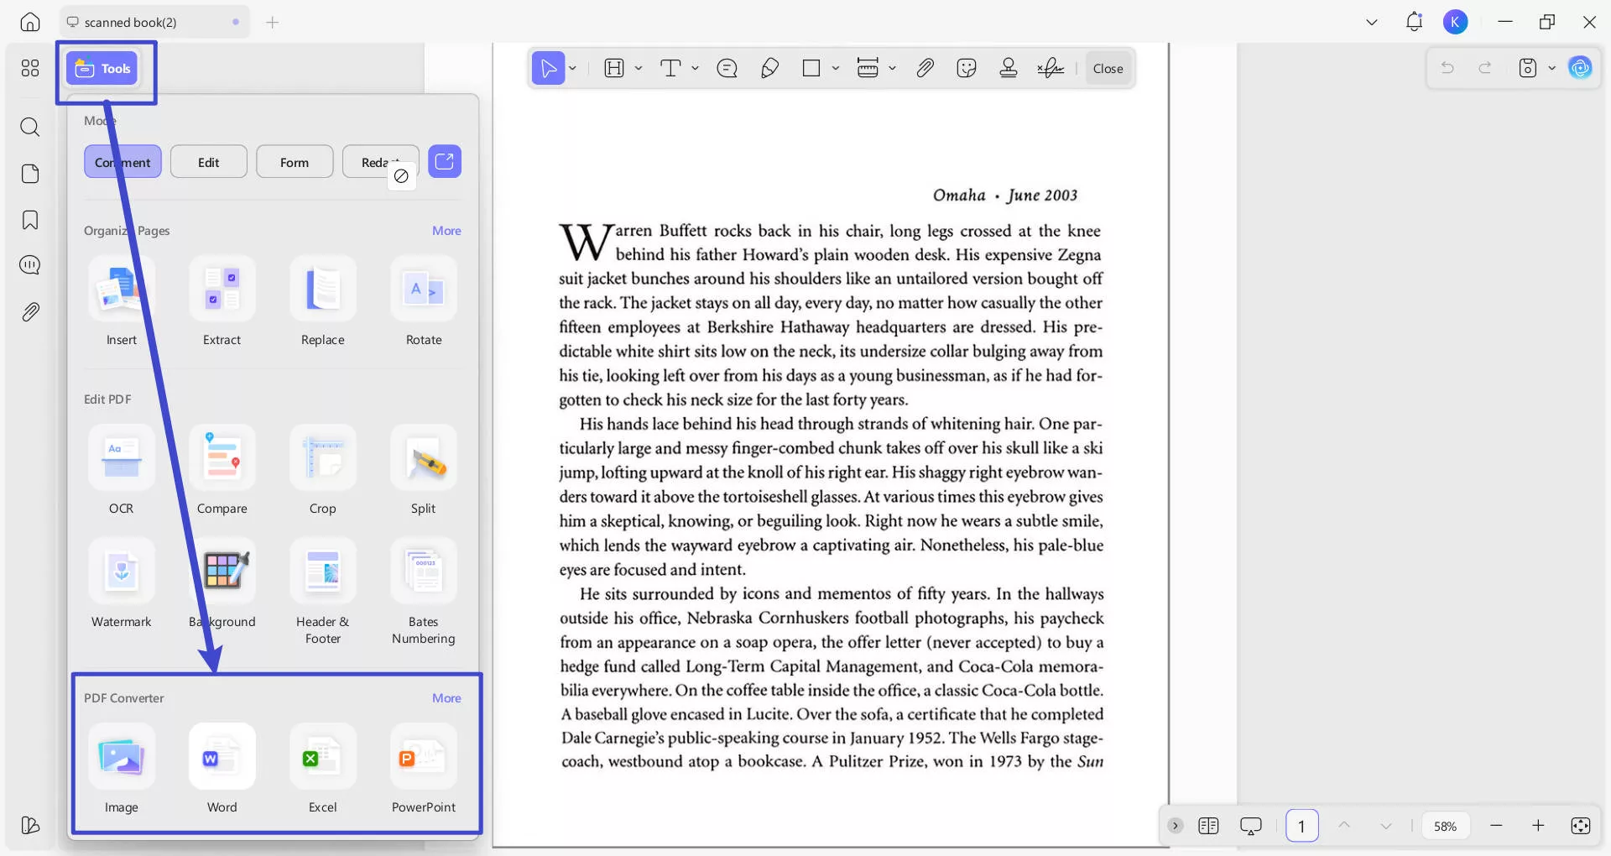Convert PDF to Excel
Screen dimensions: 1611x856
pos(322,757)
